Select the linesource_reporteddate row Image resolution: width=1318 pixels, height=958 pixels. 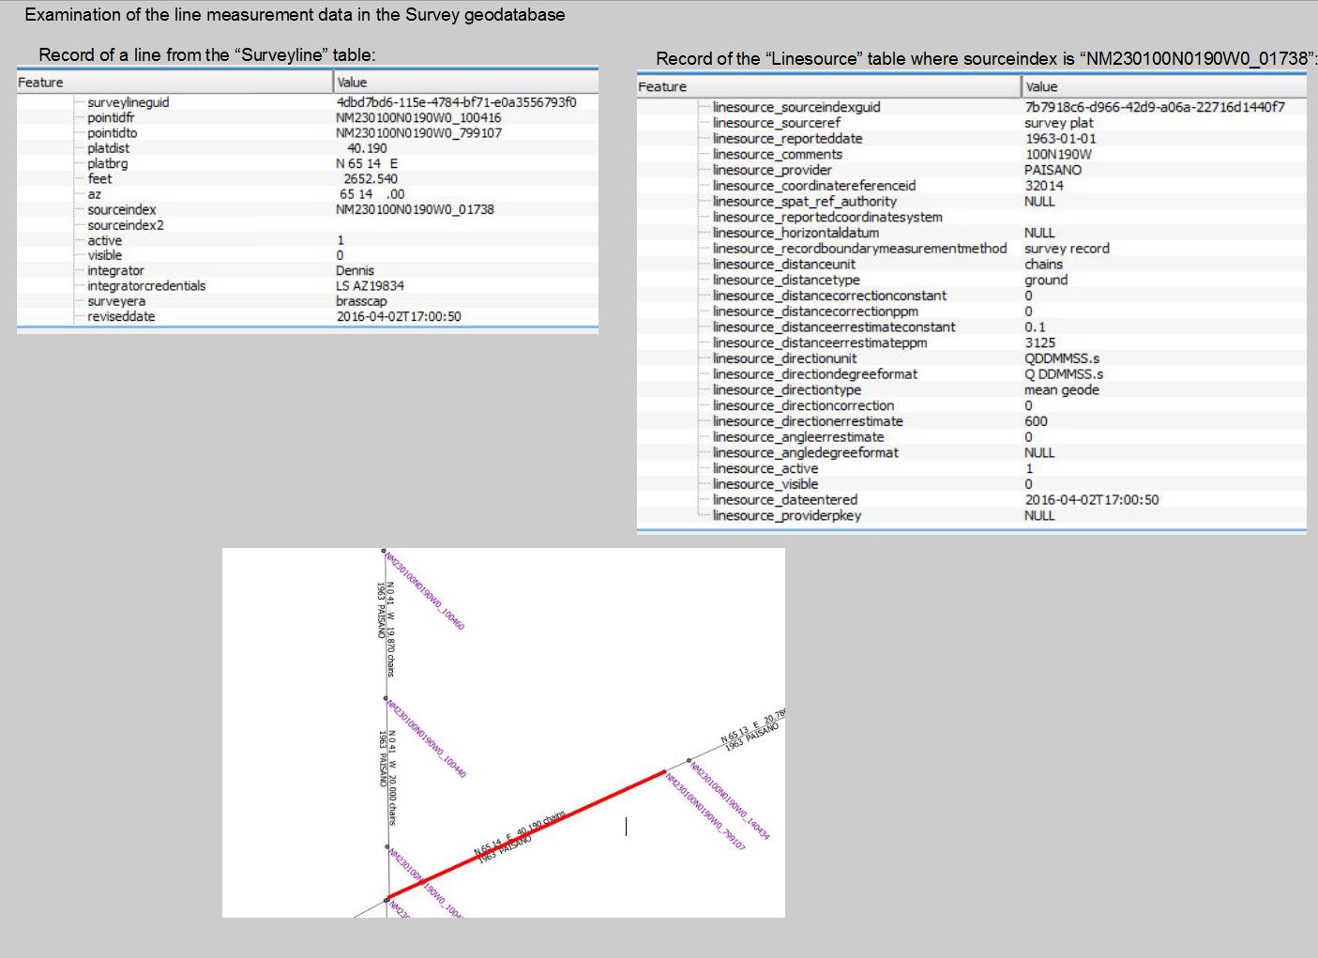972,139
